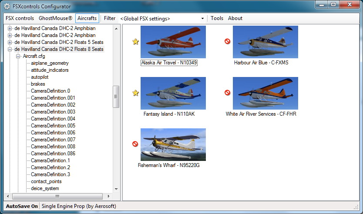Click the Alaska Air Travel - N10349 label
363x214 pixels.
[169, 63]
